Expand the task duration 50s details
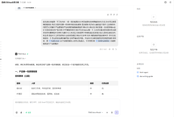Screen dimensions: 174x117 click(20, 58)
